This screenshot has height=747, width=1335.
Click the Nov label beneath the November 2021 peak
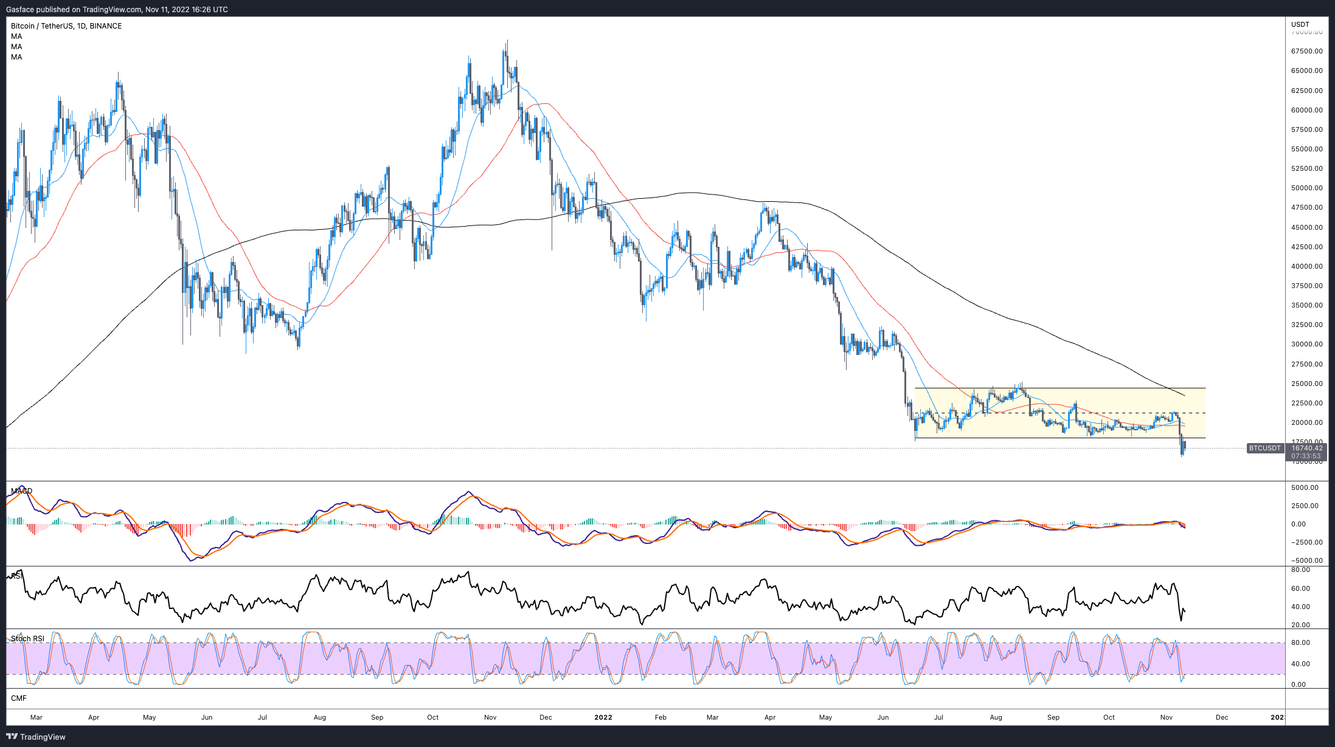tap(490, 717)
